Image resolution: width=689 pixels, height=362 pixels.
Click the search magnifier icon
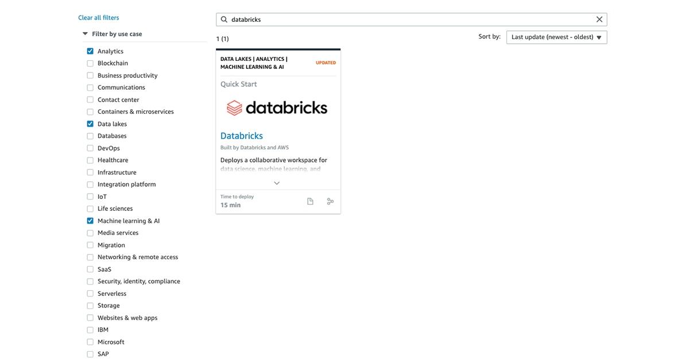point(224,20)
